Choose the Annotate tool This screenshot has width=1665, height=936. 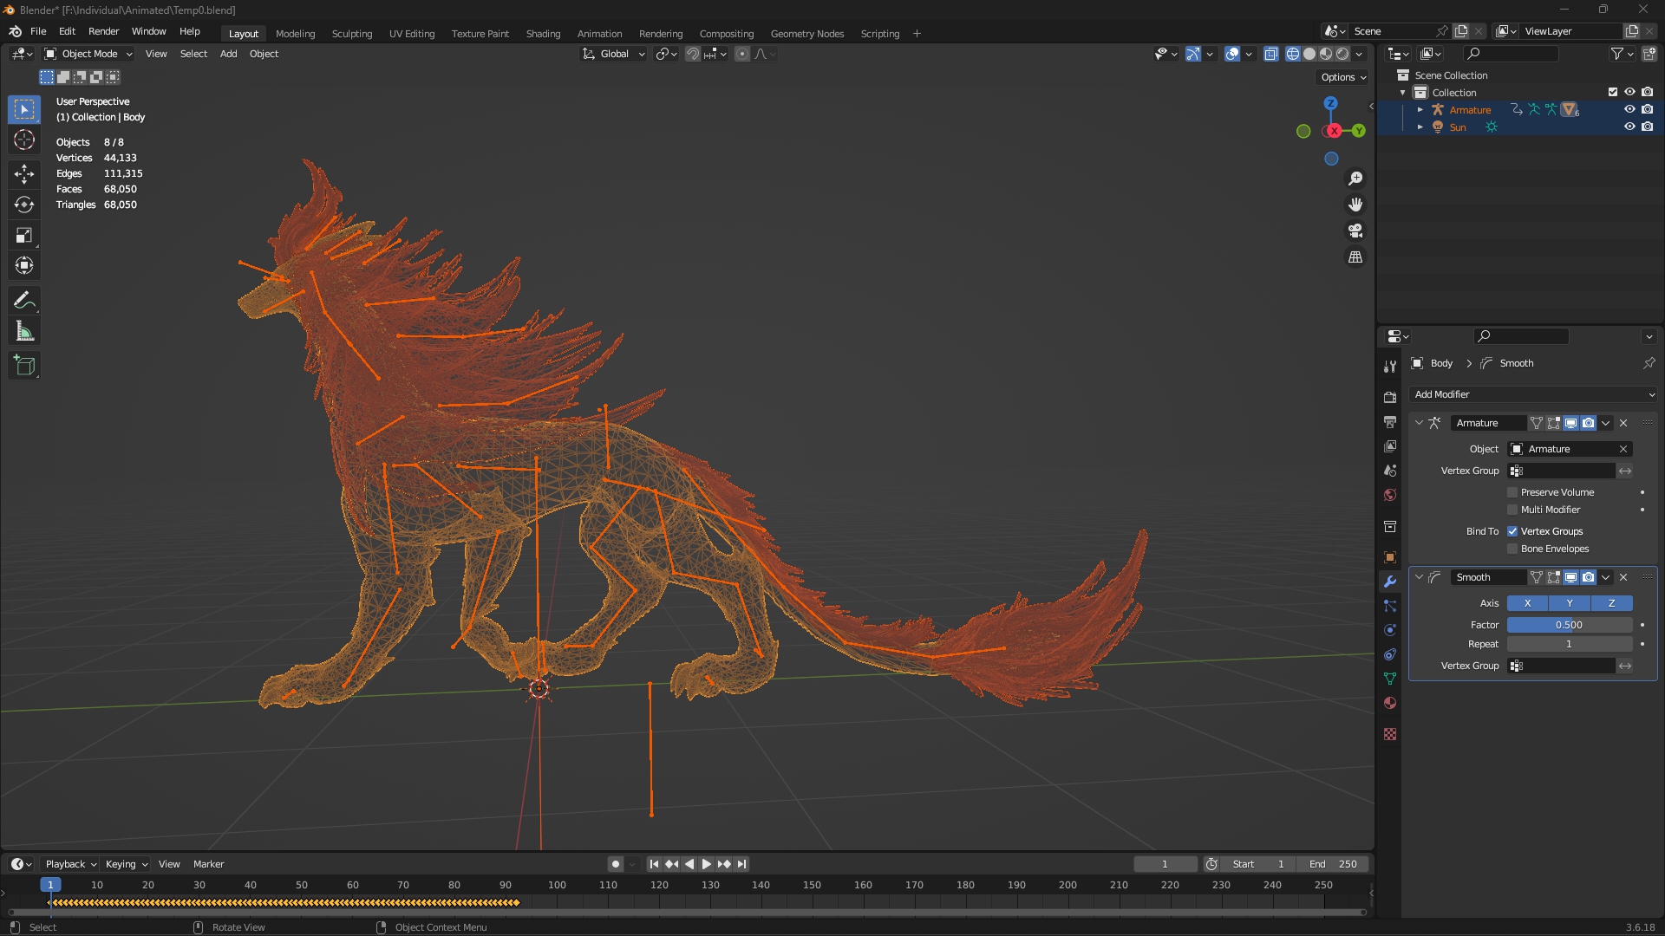click(24, 301)
